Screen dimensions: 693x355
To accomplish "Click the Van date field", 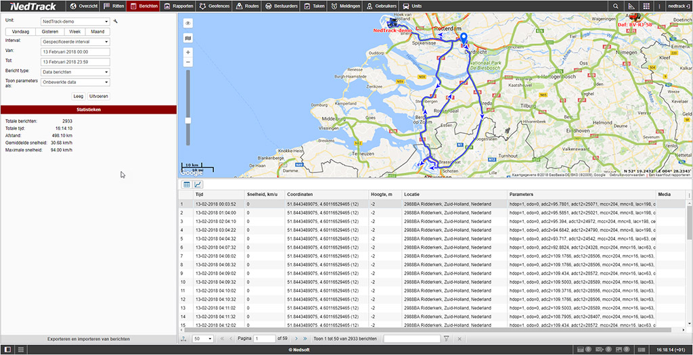I will (x=75, y=52).
